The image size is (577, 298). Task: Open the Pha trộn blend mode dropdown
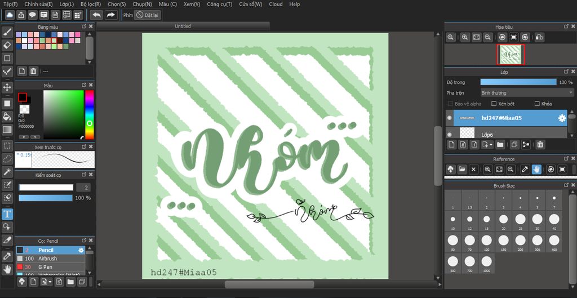click(527, 93)
